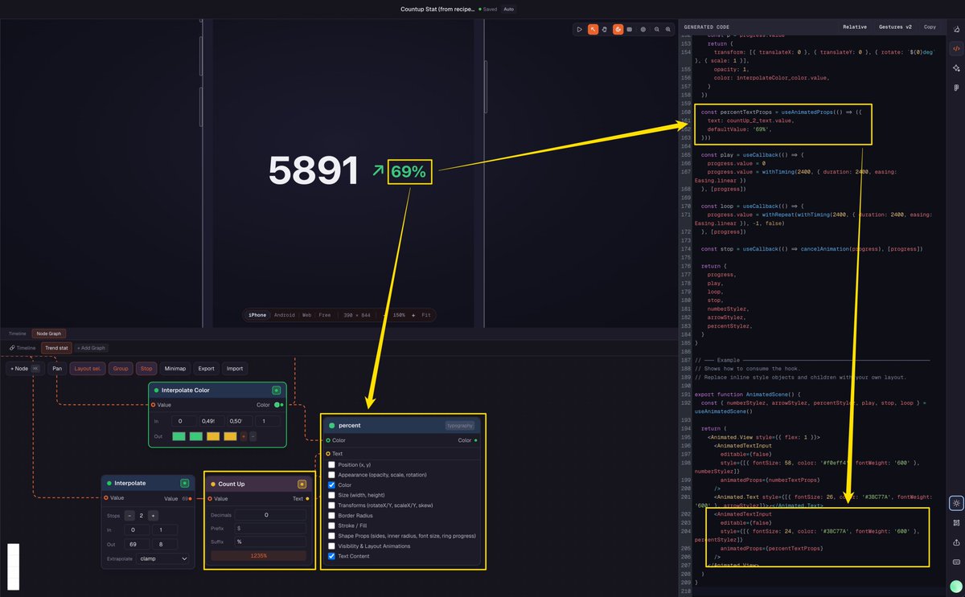Click the Group button
The height and width of the screenshot is (597, 965).
click(121, 369)
